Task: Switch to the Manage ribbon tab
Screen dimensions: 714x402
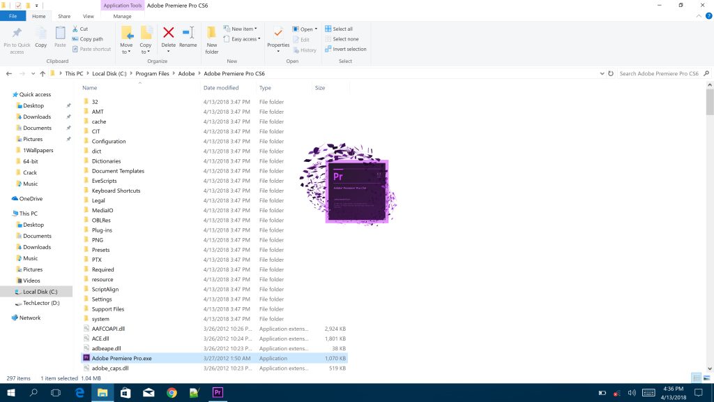Action: pos(122,16)
